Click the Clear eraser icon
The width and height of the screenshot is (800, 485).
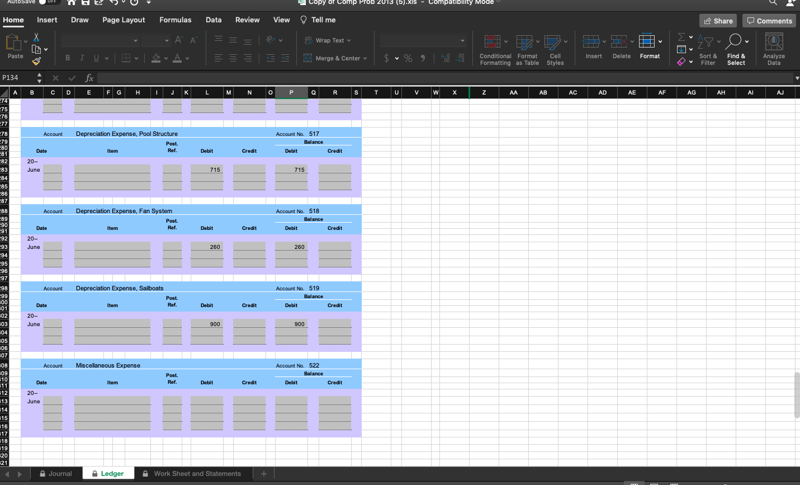(681, 62)
